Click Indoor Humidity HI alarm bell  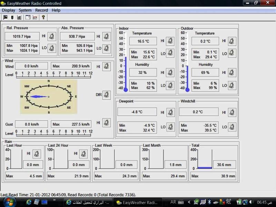point(170,72)
